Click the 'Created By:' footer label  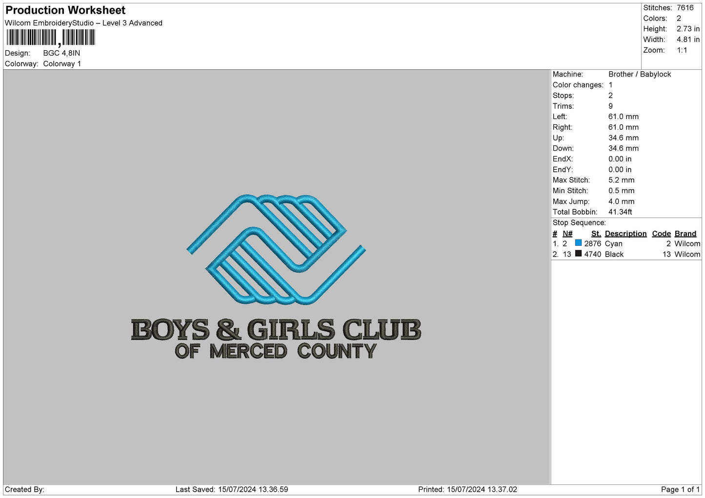24,490
